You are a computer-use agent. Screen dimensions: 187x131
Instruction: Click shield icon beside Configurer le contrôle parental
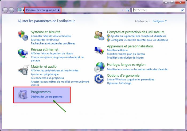point(108,40)
